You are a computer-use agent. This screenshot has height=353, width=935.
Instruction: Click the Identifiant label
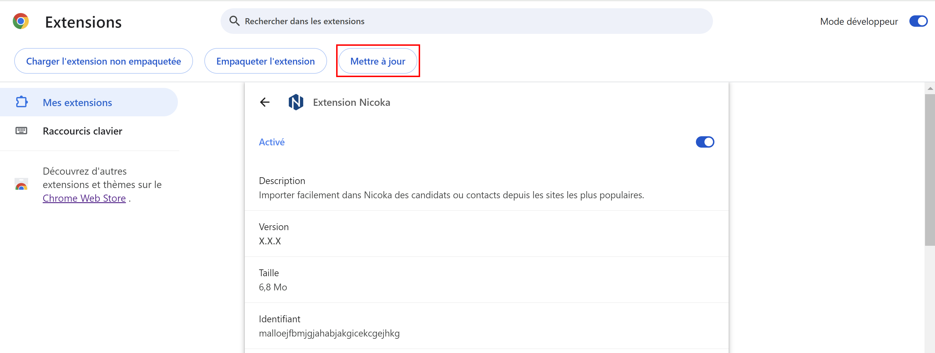(280, 319)
